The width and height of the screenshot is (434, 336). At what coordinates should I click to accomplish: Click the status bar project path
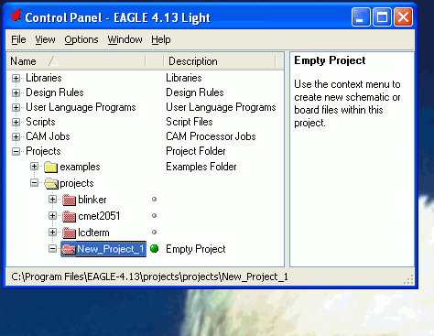149,277
